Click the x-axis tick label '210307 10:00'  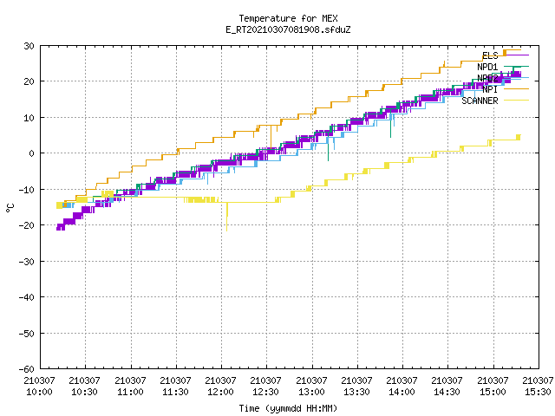[39, 386]
